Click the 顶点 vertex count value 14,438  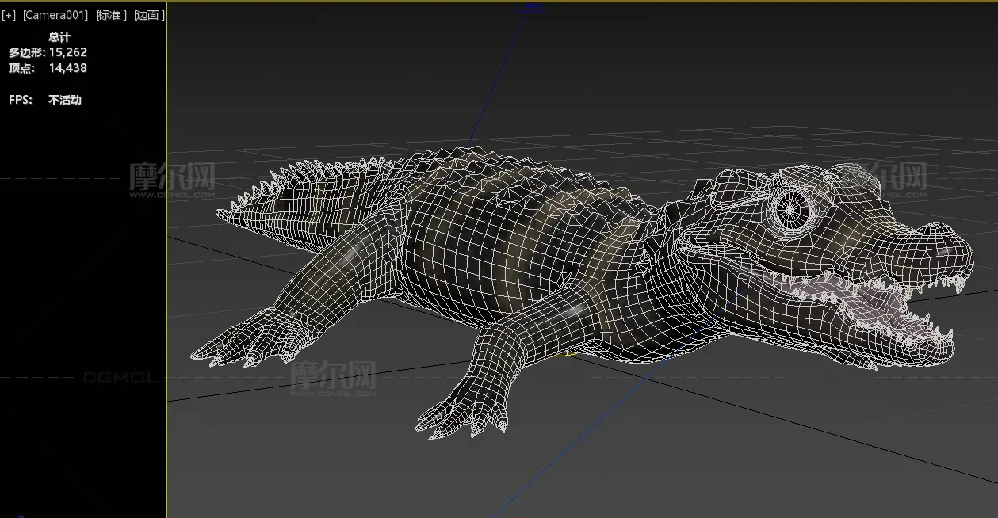tap(68, 68)
